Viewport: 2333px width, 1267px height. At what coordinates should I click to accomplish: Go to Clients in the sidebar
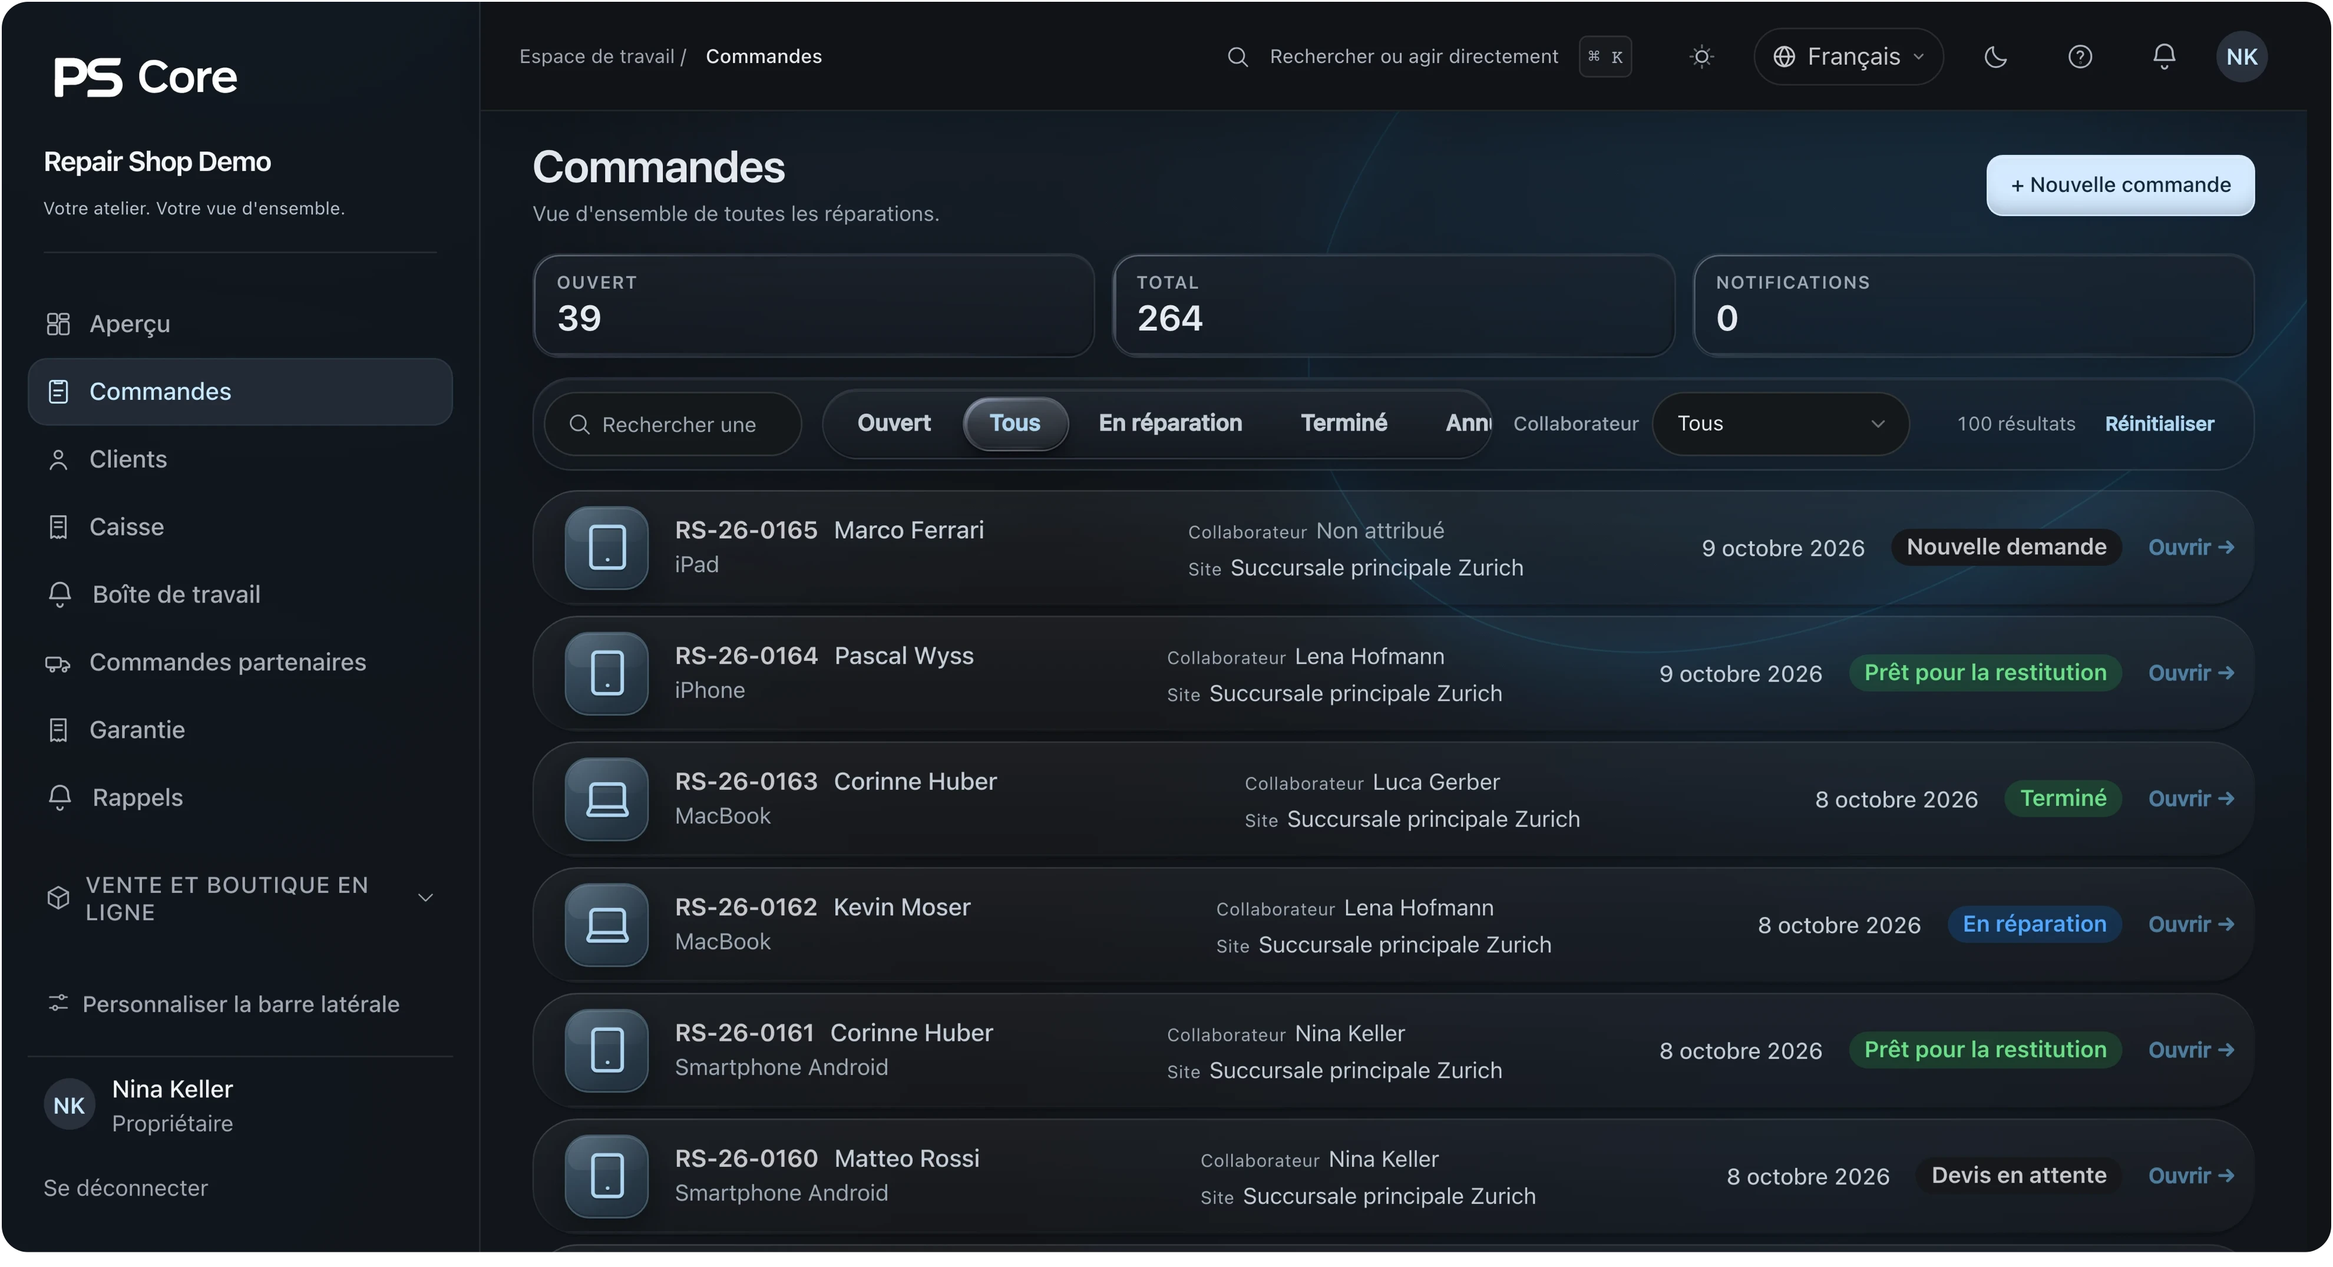[240, 459]
